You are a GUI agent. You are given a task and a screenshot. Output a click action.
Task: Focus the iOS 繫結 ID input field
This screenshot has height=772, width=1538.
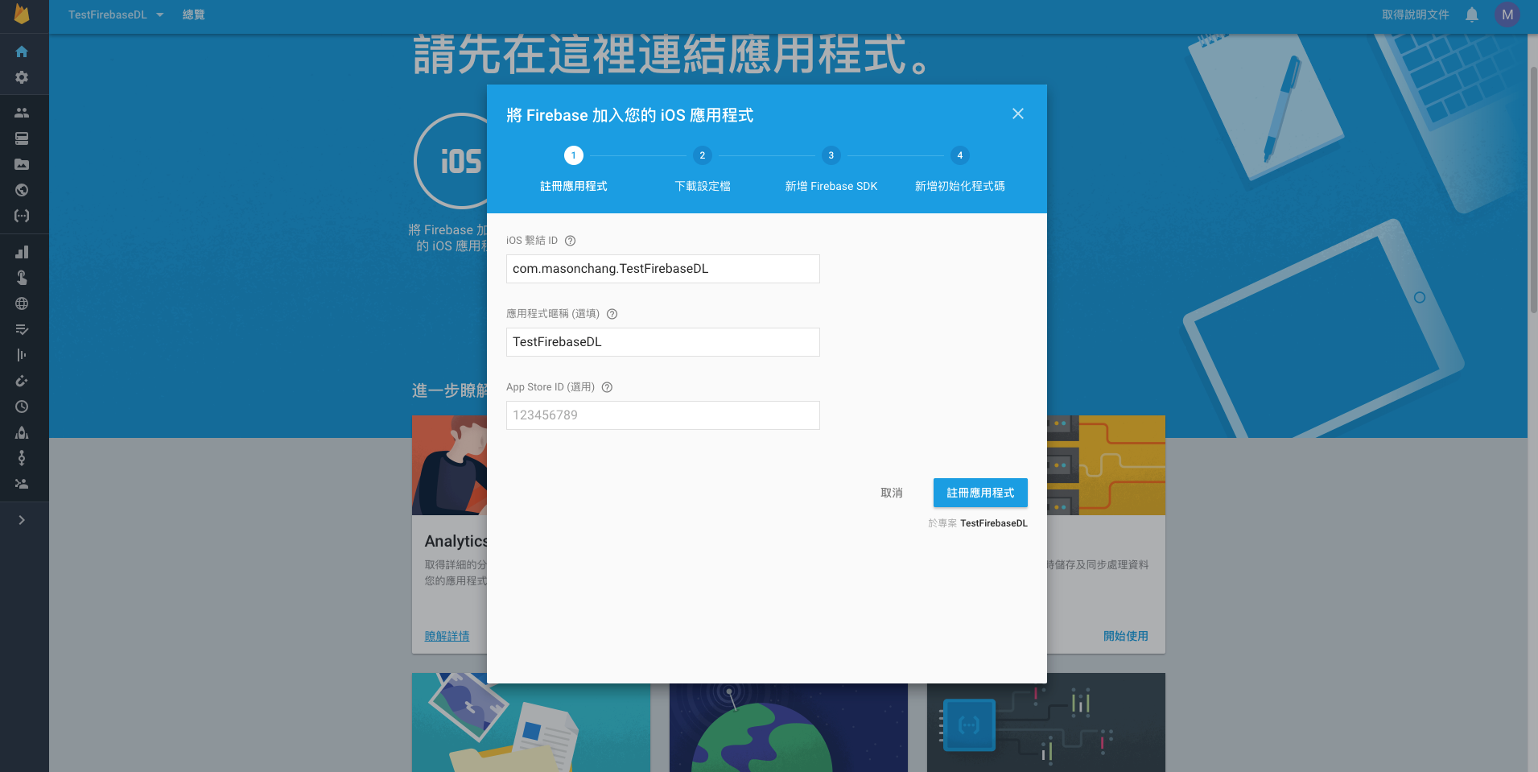[x=663, y=269]
